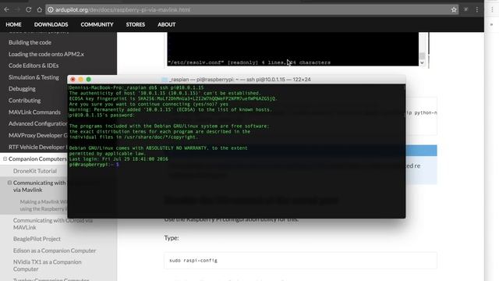Open the Debugging sidebar link
Viewport: 499px width, 281px height.
click(22, 89)
